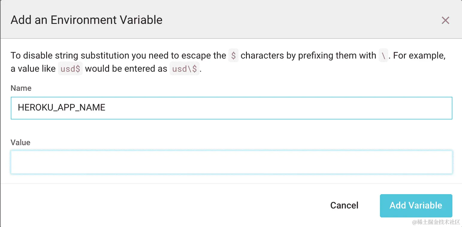Click the 'would be entered as' text
The image size is (462, 227).
click(126, 69)
